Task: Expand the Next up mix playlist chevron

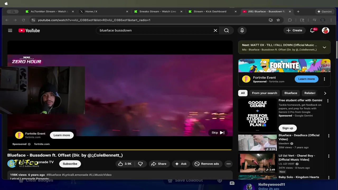Action: (324, 47)
